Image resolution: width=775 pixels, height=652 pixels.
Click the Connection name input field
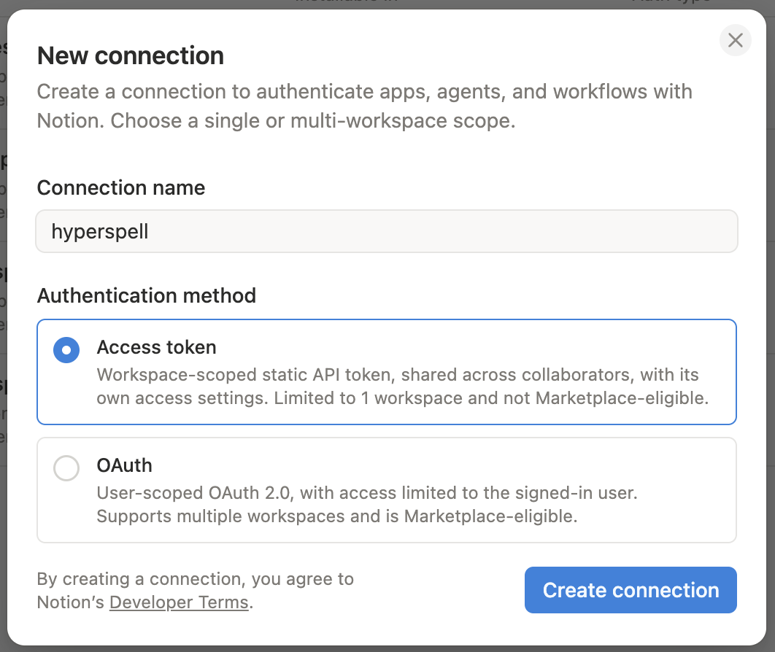tap(387, 231)
